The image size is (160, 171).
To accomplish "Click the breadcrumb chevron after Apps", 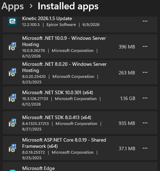I will [31, 6].
